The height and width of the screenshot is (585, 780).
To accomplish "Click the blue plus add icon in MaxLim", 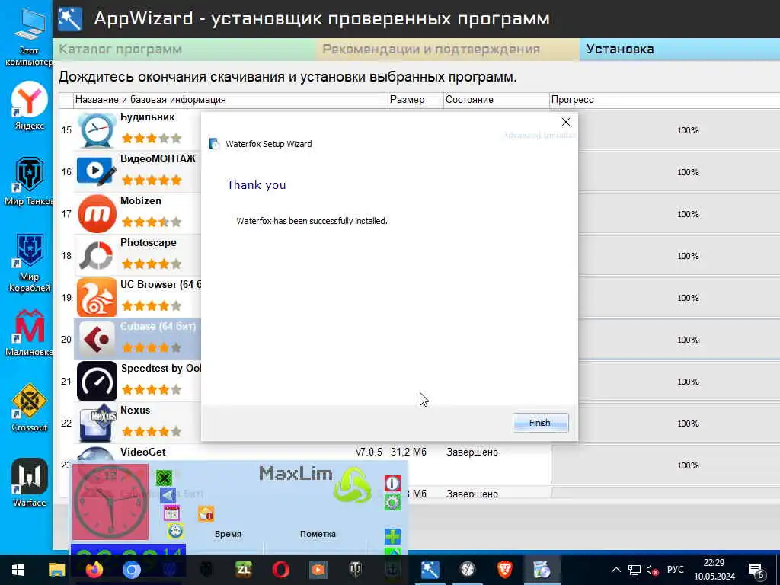I will point(392,536).
